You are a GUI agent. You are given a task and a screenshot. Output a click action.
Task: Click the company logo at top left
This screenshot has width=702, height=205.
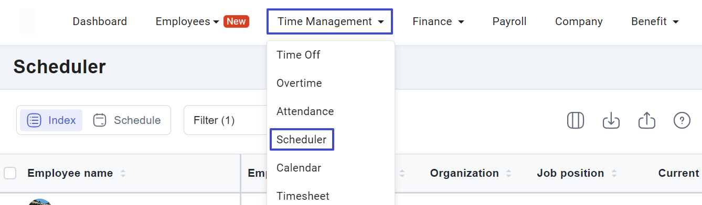point(28,21)
